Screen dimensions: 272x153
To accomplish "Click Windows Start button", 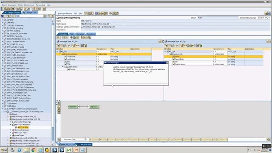I will pyautogui.click(x=4, y=150).
